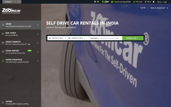Expand the ZOOM CHAUFFEUR chevron
This screenshot has width=171, height=107.
[38, 61]
